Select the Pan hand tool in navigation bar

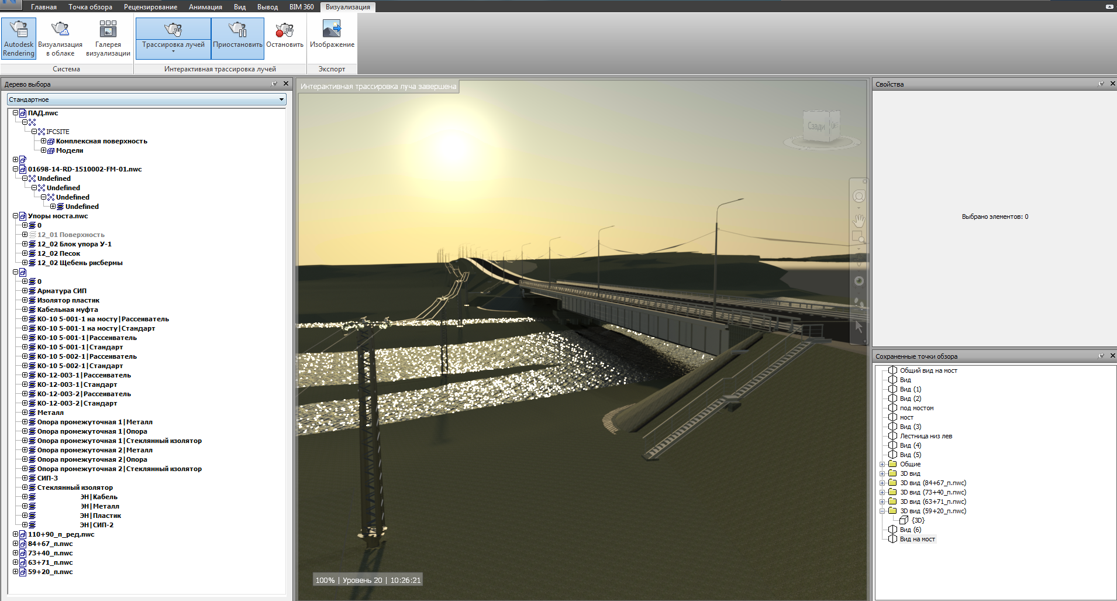(x=859, y=220)
